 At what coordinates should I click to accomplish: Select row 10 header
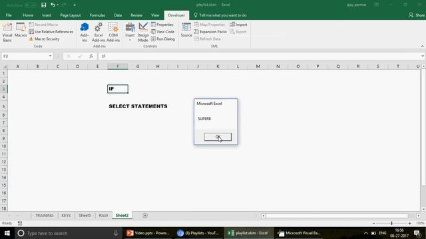click(4, 146)
